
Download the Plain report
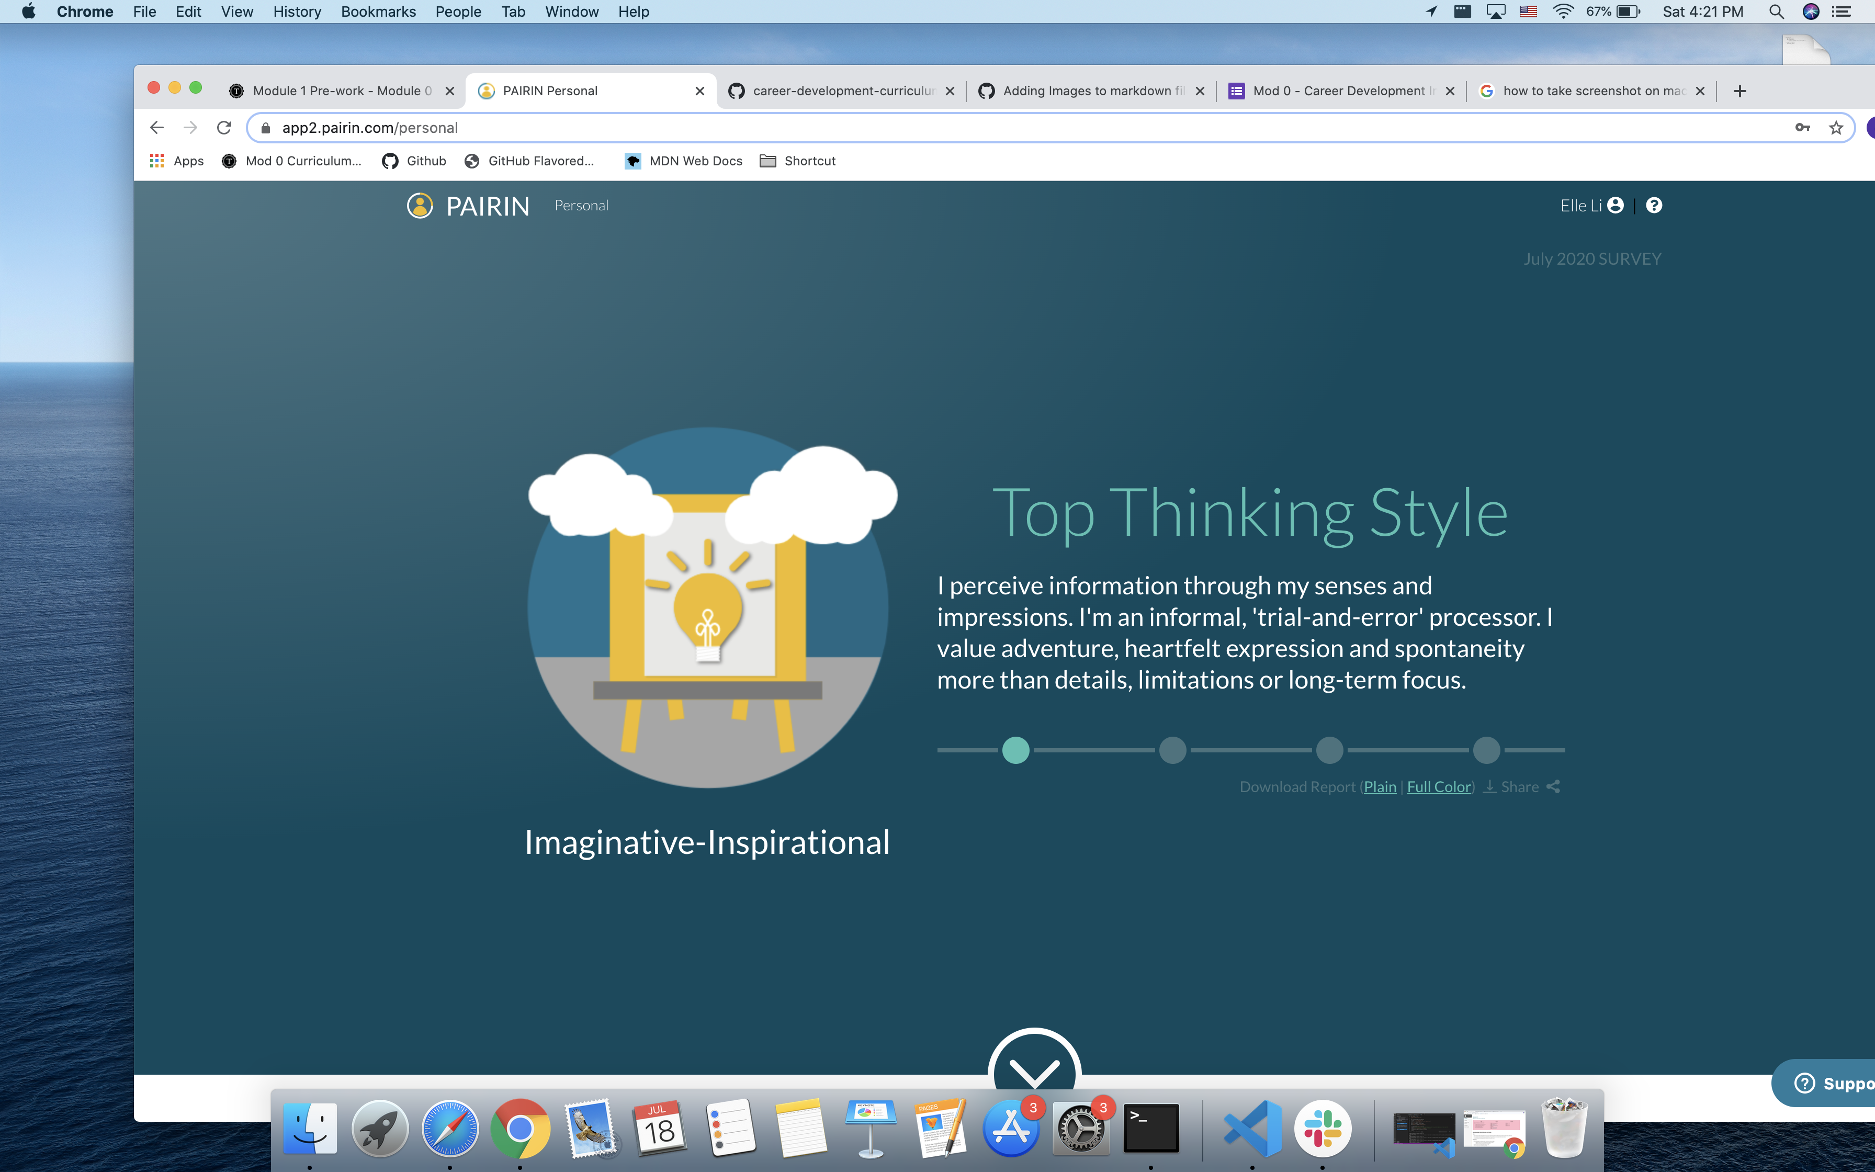click(1380, 787)
